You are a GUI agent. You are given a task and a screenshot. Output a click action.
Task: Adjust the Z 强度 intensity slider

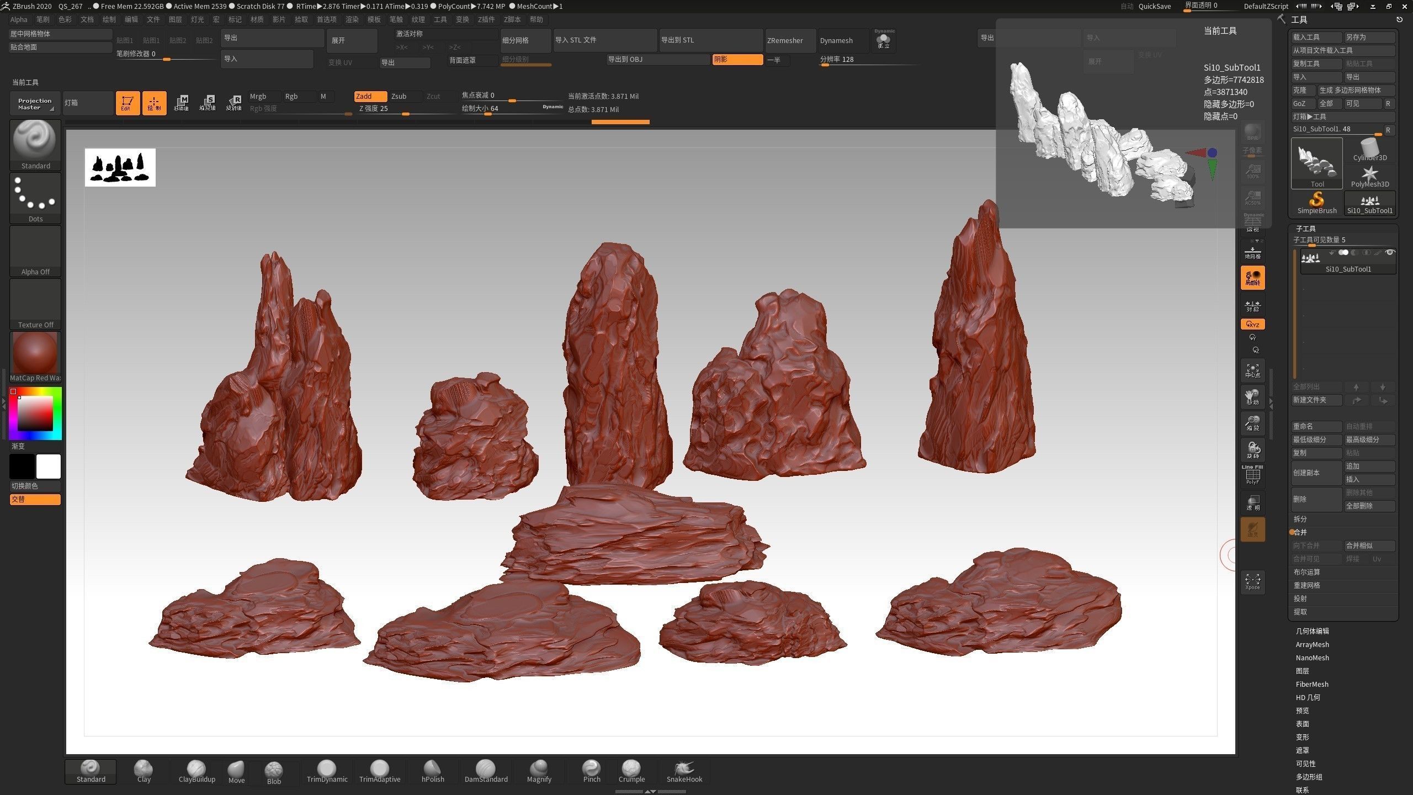click(x=405, y=109)
